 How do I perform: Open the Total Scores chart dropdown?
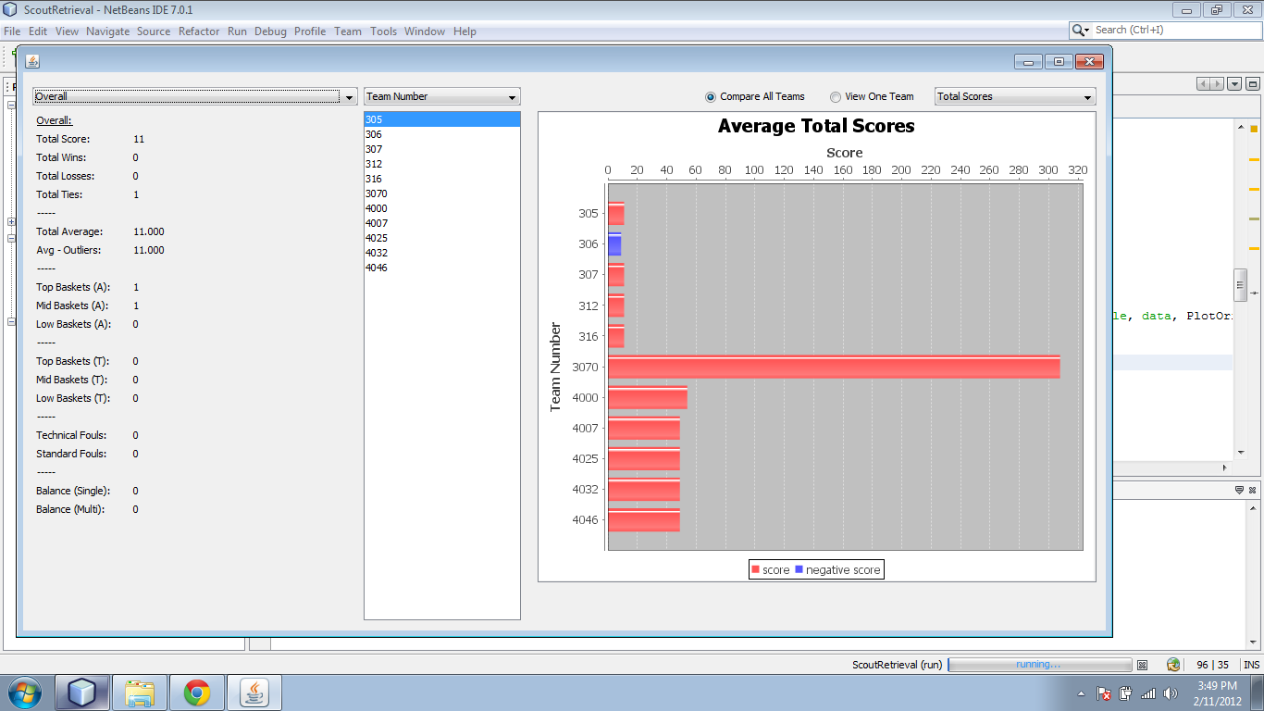(1015, 96)
